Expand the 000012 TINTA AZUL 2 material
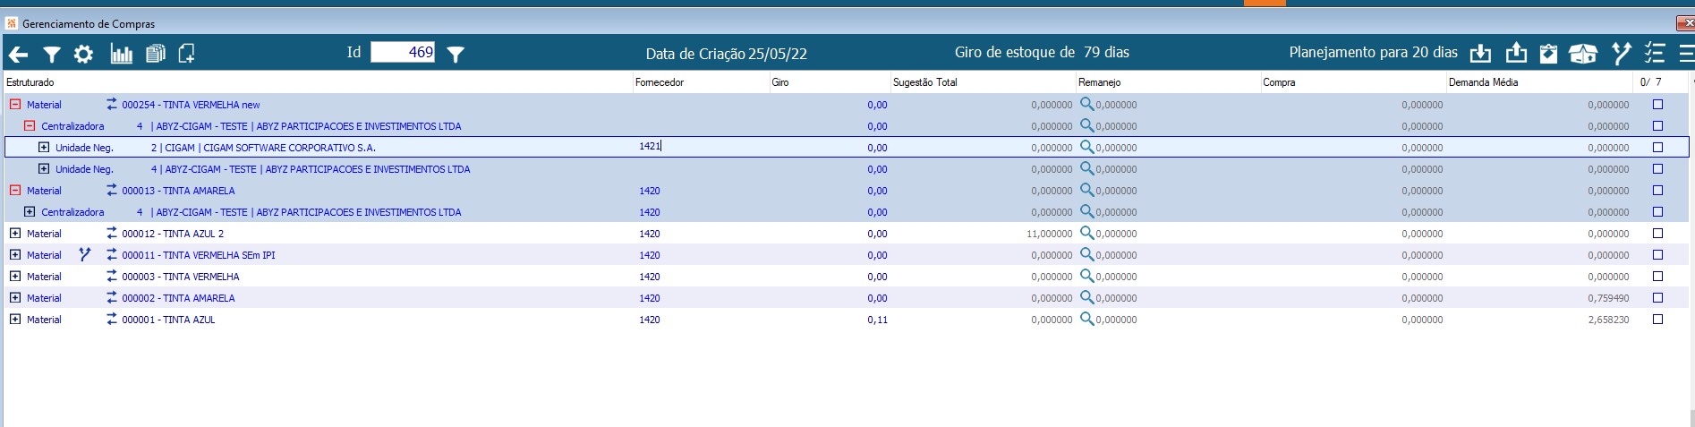This screenshot has height=427, width=1695. point(14,233)
